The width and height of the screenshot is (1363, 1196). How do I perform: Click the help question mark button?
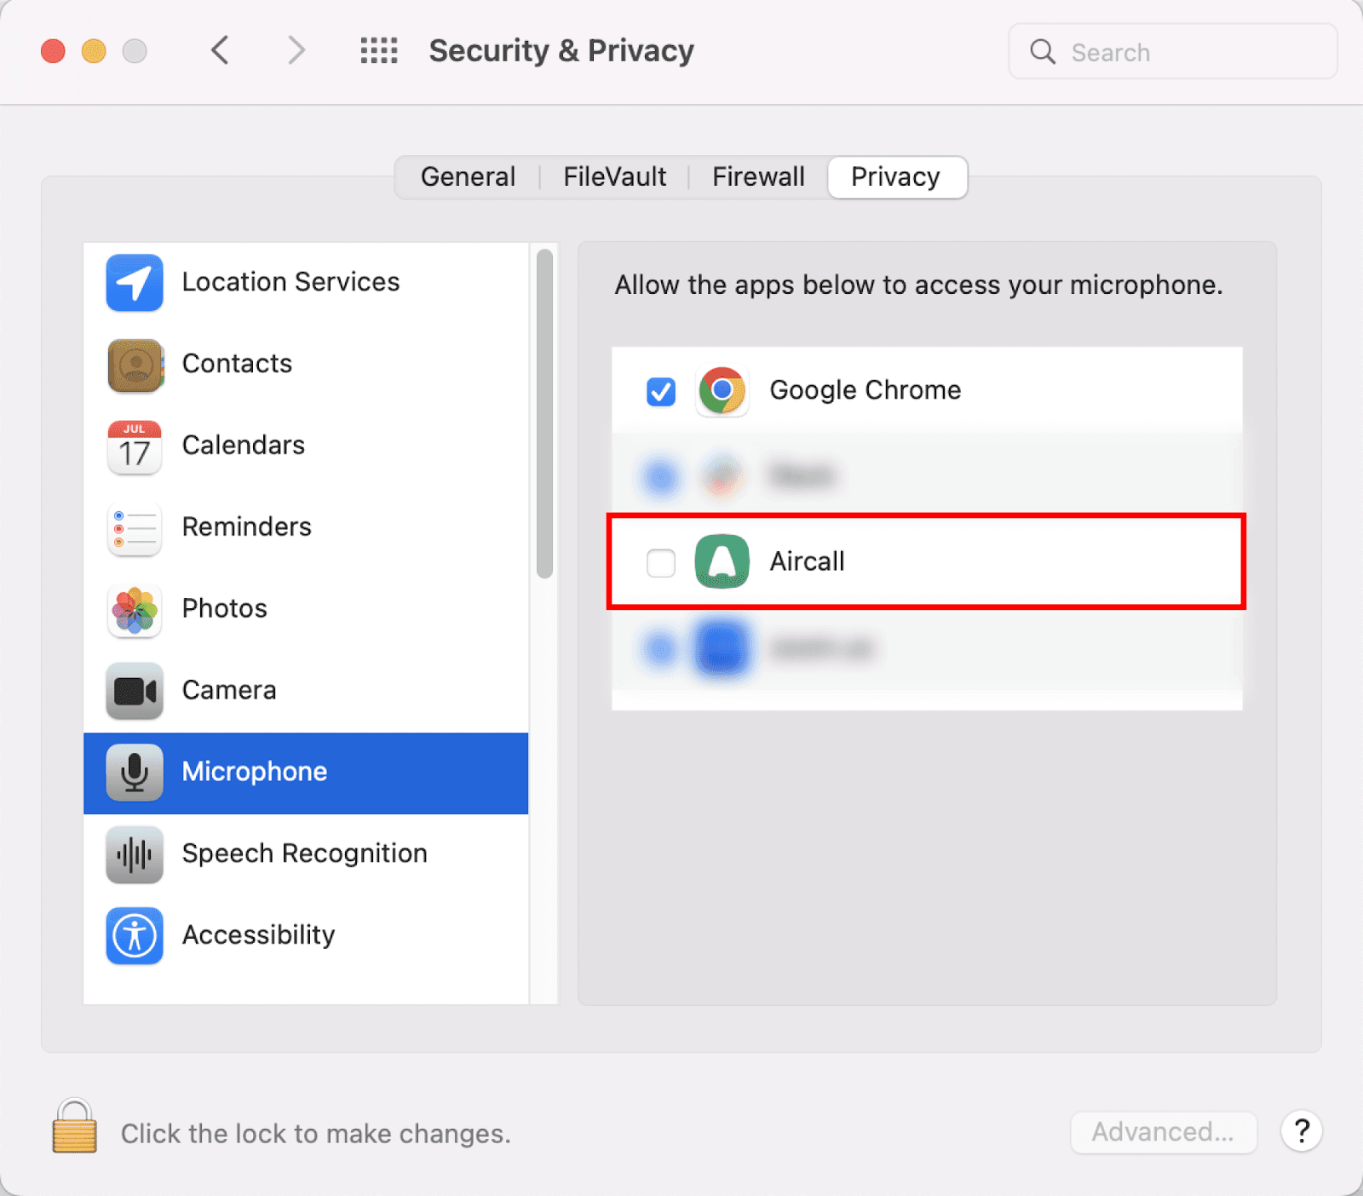(x=1301, y=1132)
